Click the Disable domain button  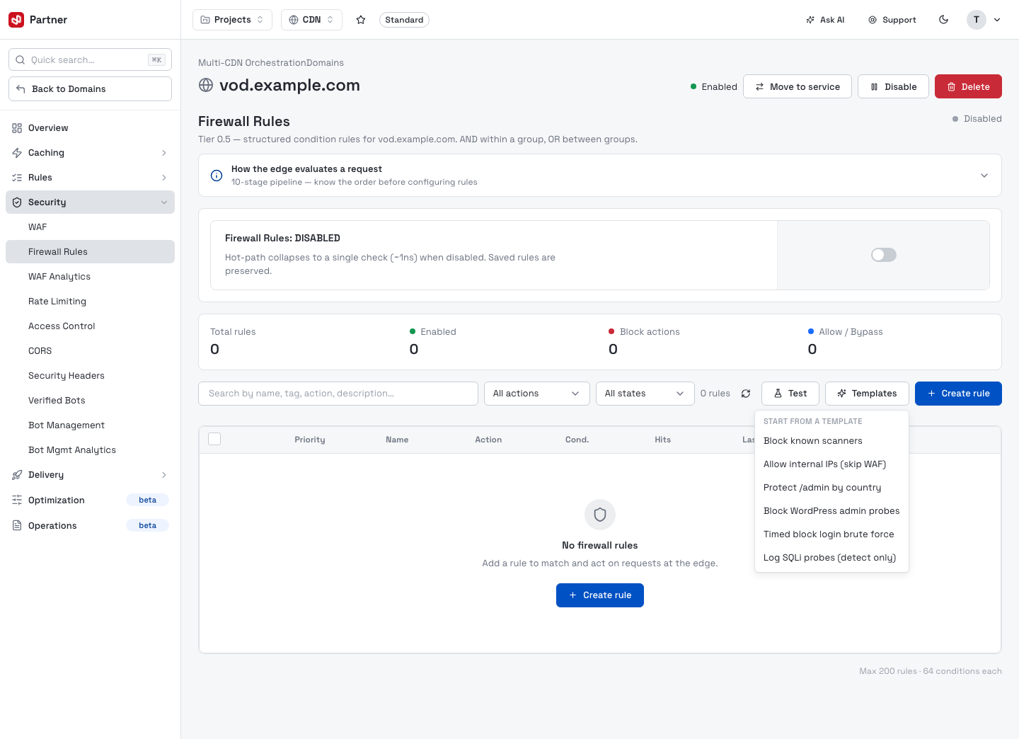[893, 86]
